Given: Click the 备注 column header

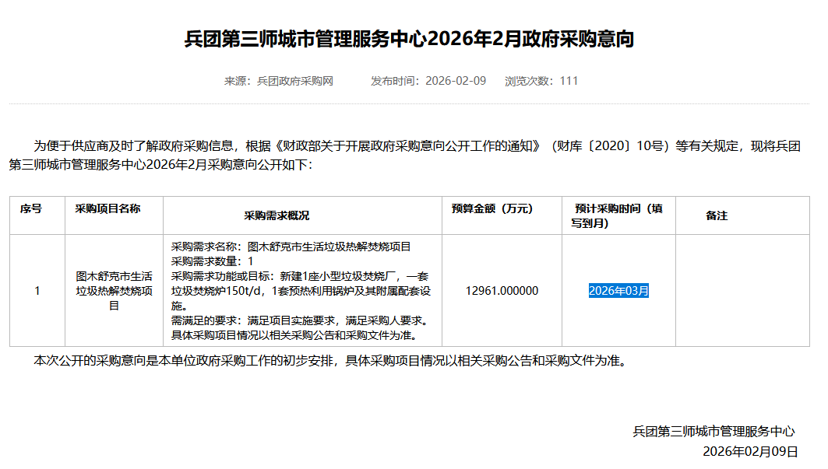Looking at the screenshot, I should 717,215.
